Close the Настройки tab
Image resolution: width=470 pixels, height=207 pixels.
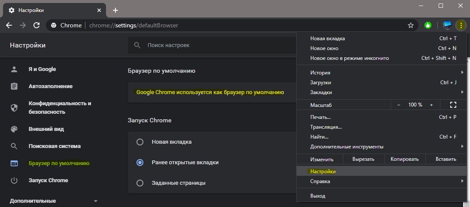(99, 10)
